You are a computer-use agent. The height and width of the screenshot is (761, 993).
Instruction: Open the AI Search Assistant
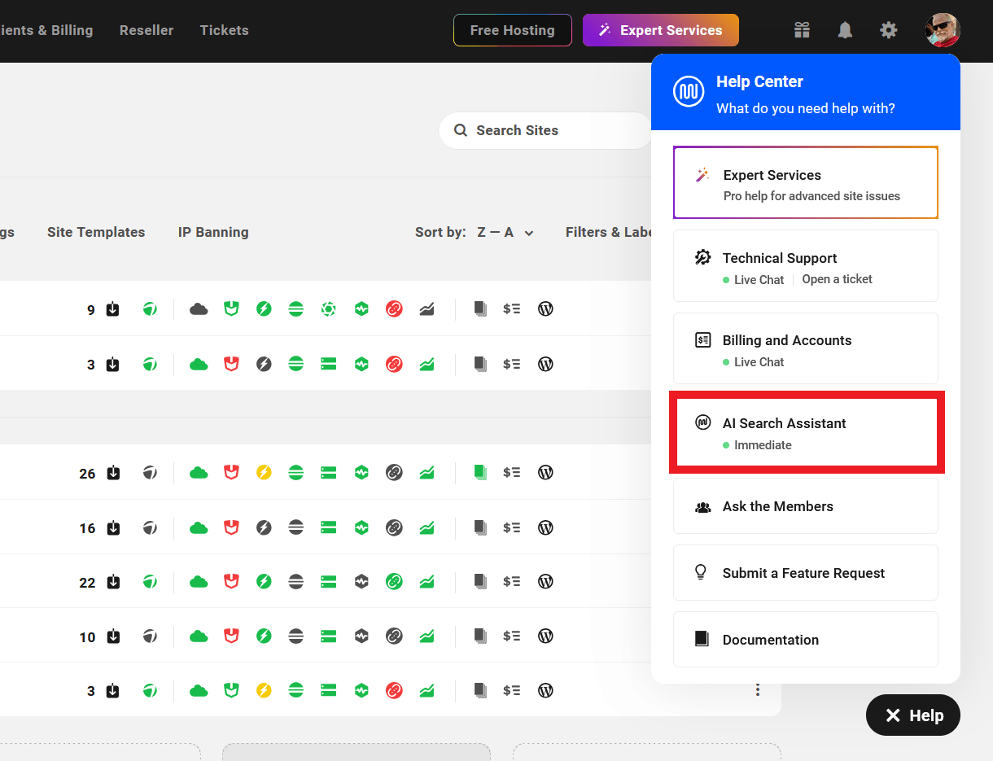tap(806, 432)
